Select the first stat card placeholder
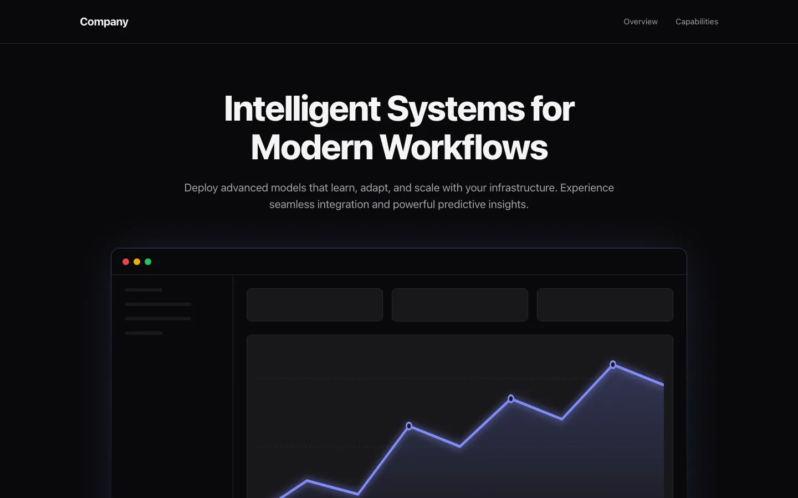Image resolution: width=798 pixels, height=498 pixels. click(x=315, y=305)
